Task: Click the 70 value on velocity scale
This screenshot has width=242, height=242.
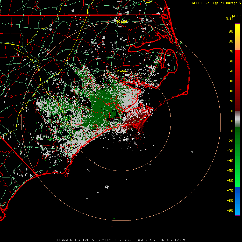Action: coord(231,51)
